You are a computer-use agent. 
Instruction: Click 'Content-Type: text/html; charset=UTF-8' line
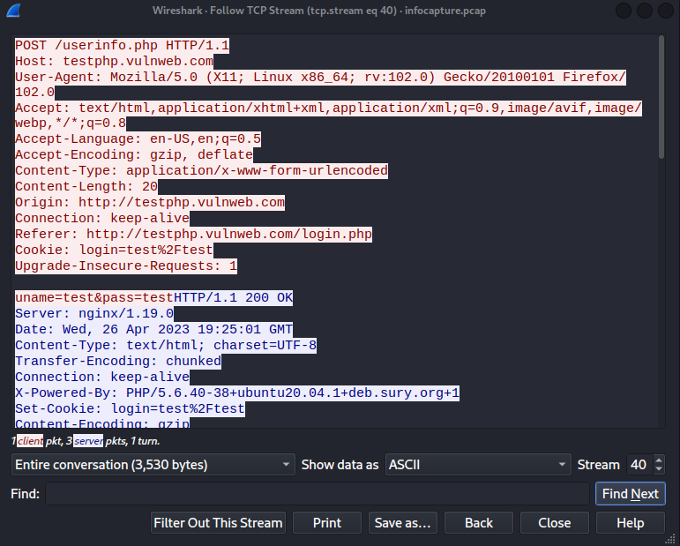click(x=166, y=345)
